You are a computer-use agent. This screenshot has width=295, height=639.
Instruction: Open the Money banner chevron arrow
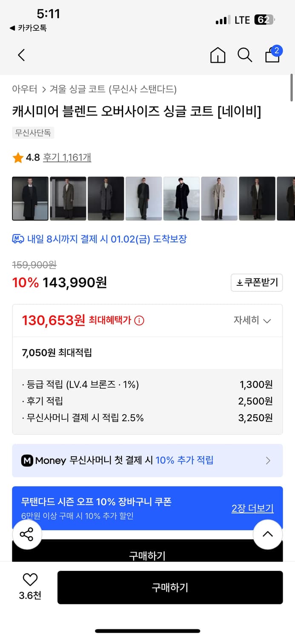click(x=268, y=461)
